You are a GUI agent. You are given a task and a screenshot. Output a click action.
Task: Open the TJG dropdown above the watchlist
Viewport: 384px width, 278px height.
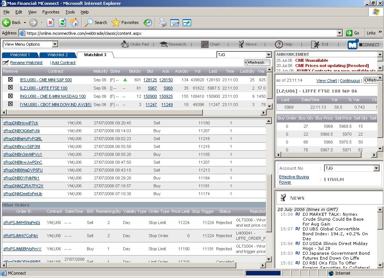point(268,55)
